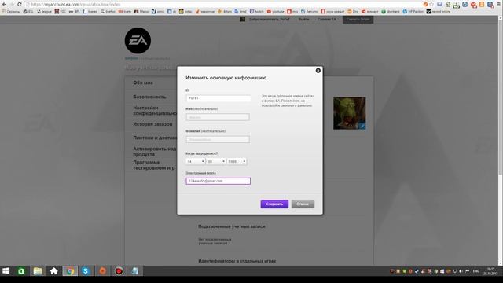
Task: Open File Explorer from the taskbar
Action: coord(38,271)
